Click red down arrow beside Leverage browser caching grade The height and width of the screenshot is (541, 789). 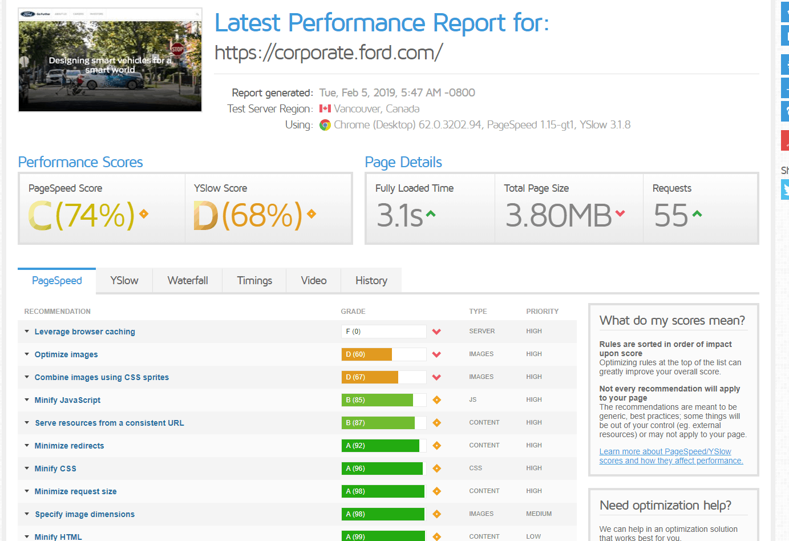tap(436, 332)
